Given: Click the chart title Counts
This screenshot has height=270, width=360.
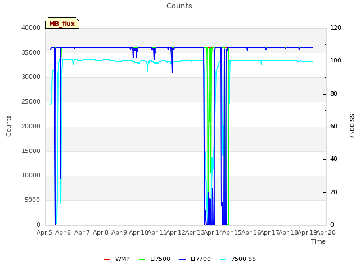Looking at the screenshot, I should (x=179, y=6).
